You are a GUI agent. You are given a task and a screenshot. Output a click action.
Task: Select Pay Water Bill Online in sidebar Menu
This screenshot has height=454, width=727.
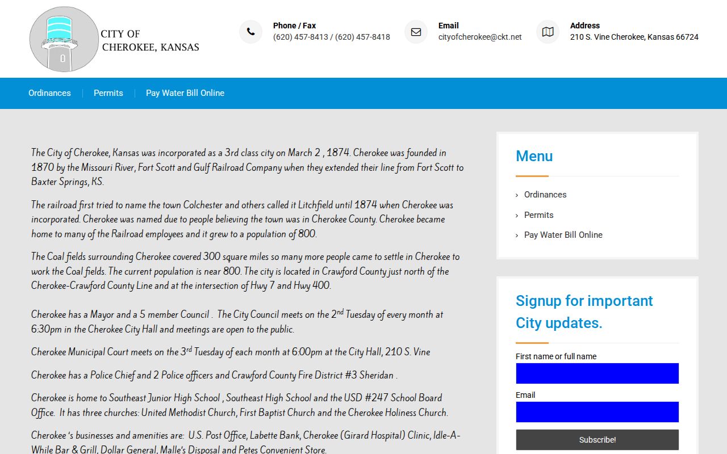pyautogui.click(x=563, y=235)
